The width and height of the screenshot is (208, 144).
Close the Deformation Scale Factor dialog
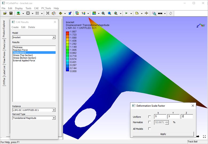pyautogui.click(x=193, y=106)
